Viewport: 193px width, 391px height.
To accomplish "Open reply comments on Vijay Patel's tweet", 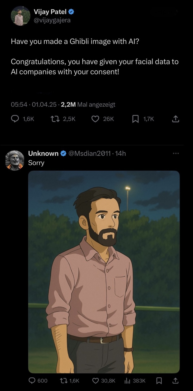I will (x=15, y=119).
